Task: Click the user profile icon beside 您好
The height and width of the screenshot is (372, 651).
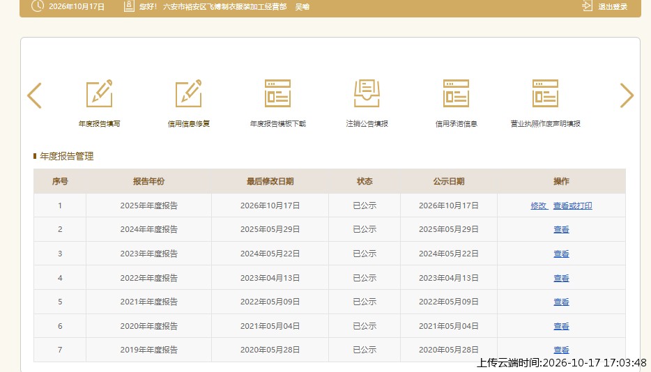Action: coord(129,6)
